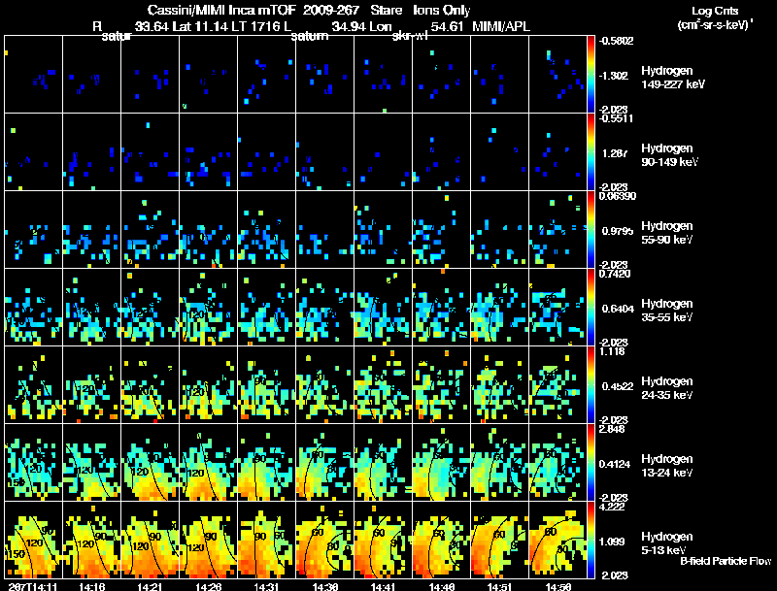Click the '14:31' time axis label
Viewport: 777px width, 591px height.
266,586
